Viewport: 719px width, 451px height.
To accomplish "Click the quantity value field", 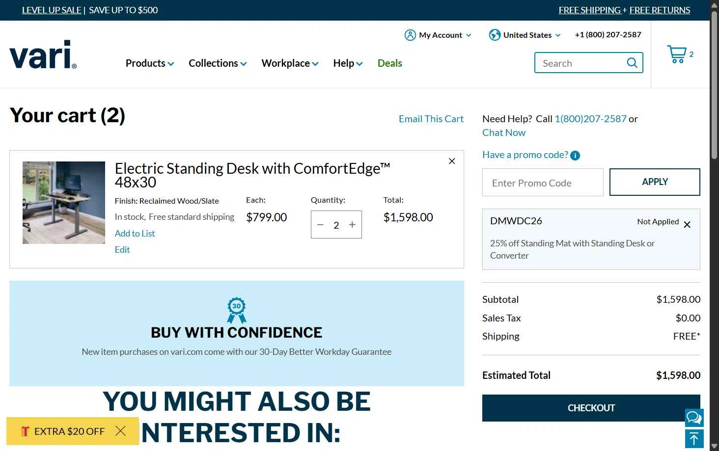I will (336, 225).
